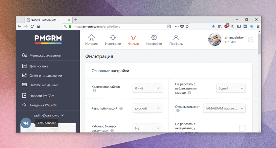The height and width of the screenshot is (148, 276).
Task: Open Количество лайков dropdown showing 0 - 49
Action: [x=147, y=88]
